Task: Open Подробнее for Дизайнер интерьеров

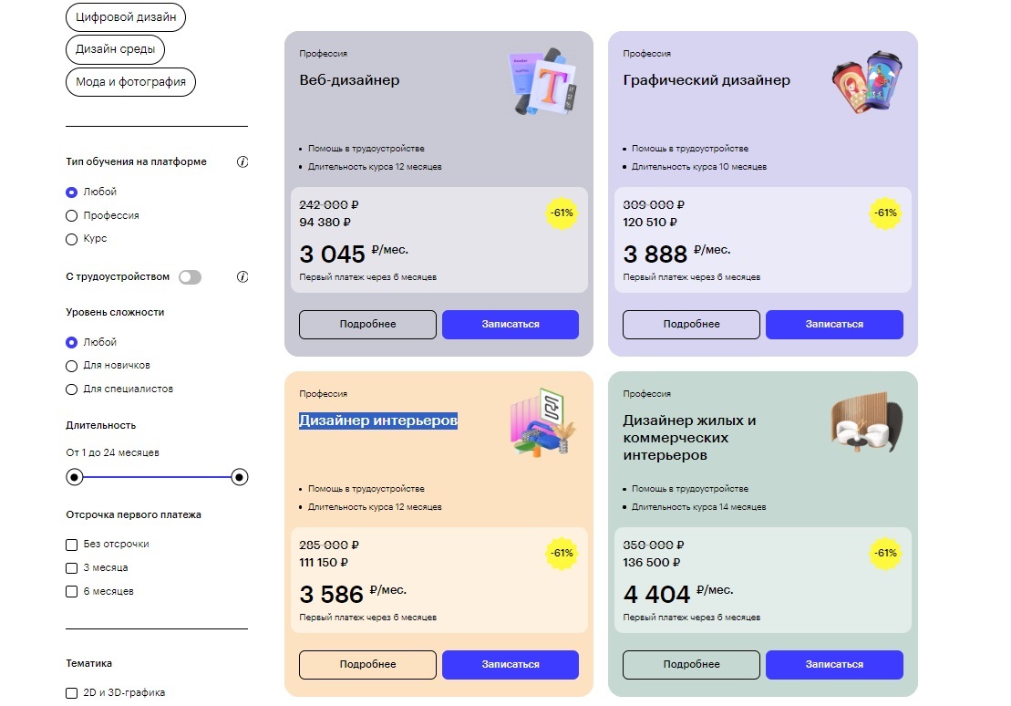Action: [367, 664]
